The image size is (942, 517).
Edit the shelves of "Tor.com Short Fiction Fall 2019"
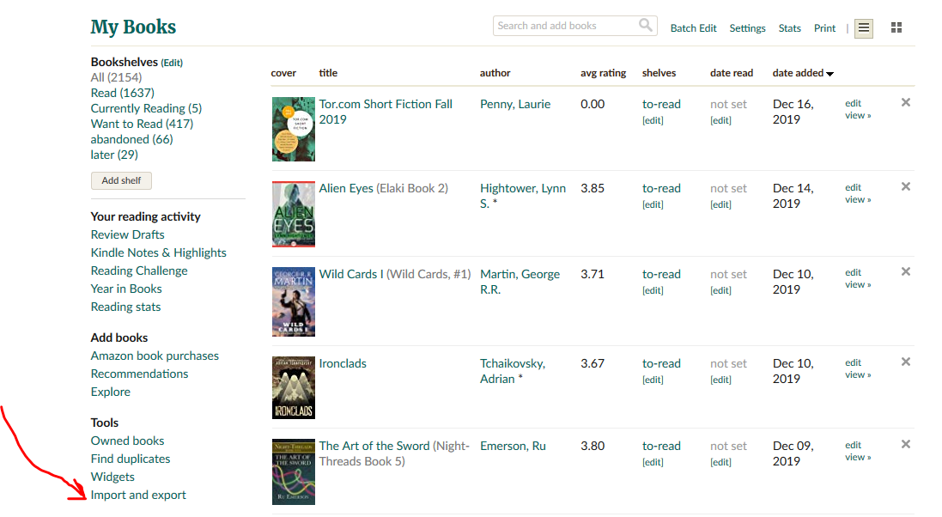coord(653,119)
